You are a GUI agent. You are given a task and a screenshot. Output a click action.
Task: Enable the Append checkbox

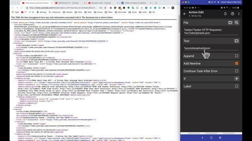click(236, 56)
